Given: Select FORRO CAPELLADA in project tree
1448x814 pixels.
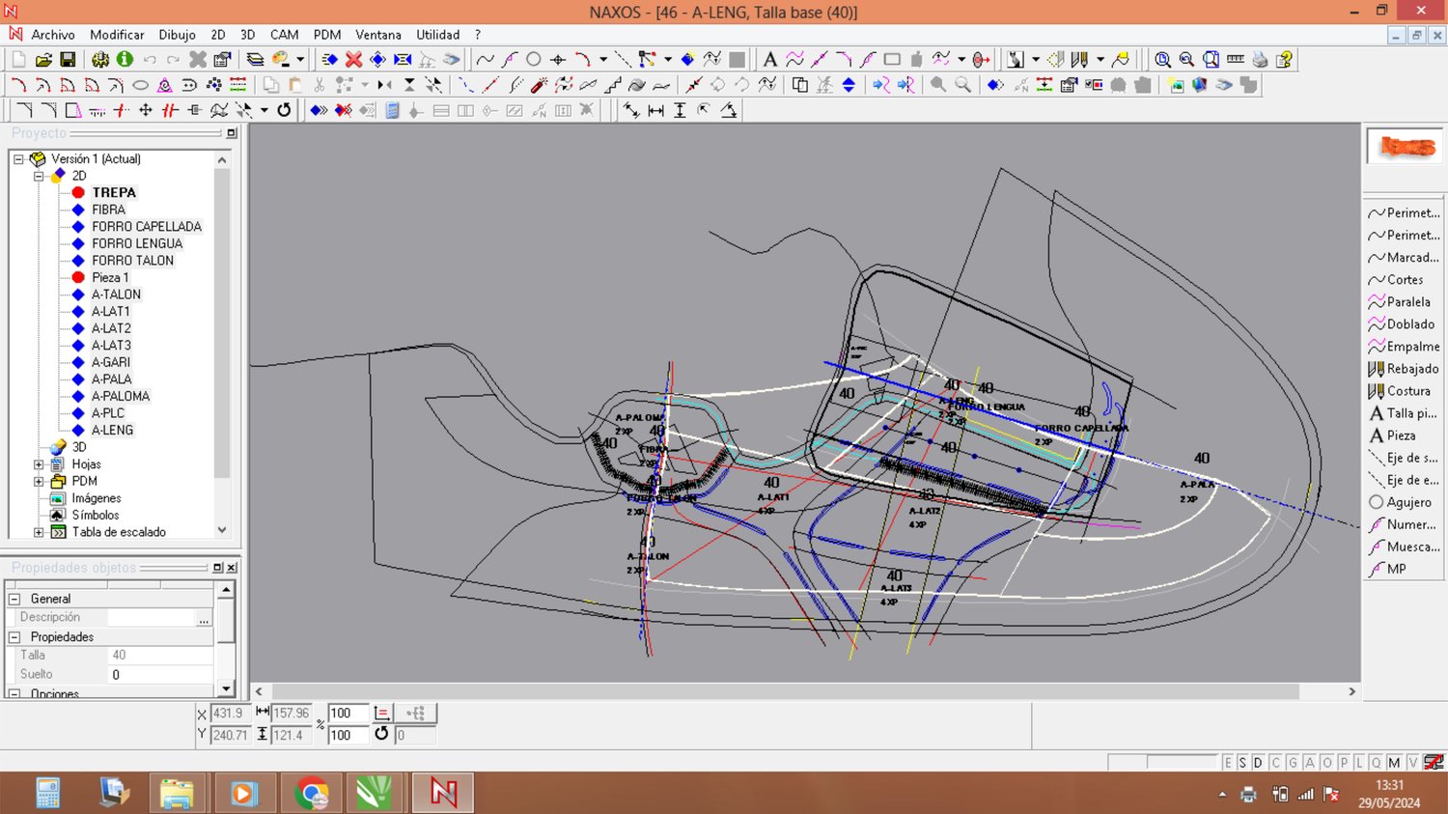Looking at the screenshot, I should [x=147, y=227].
